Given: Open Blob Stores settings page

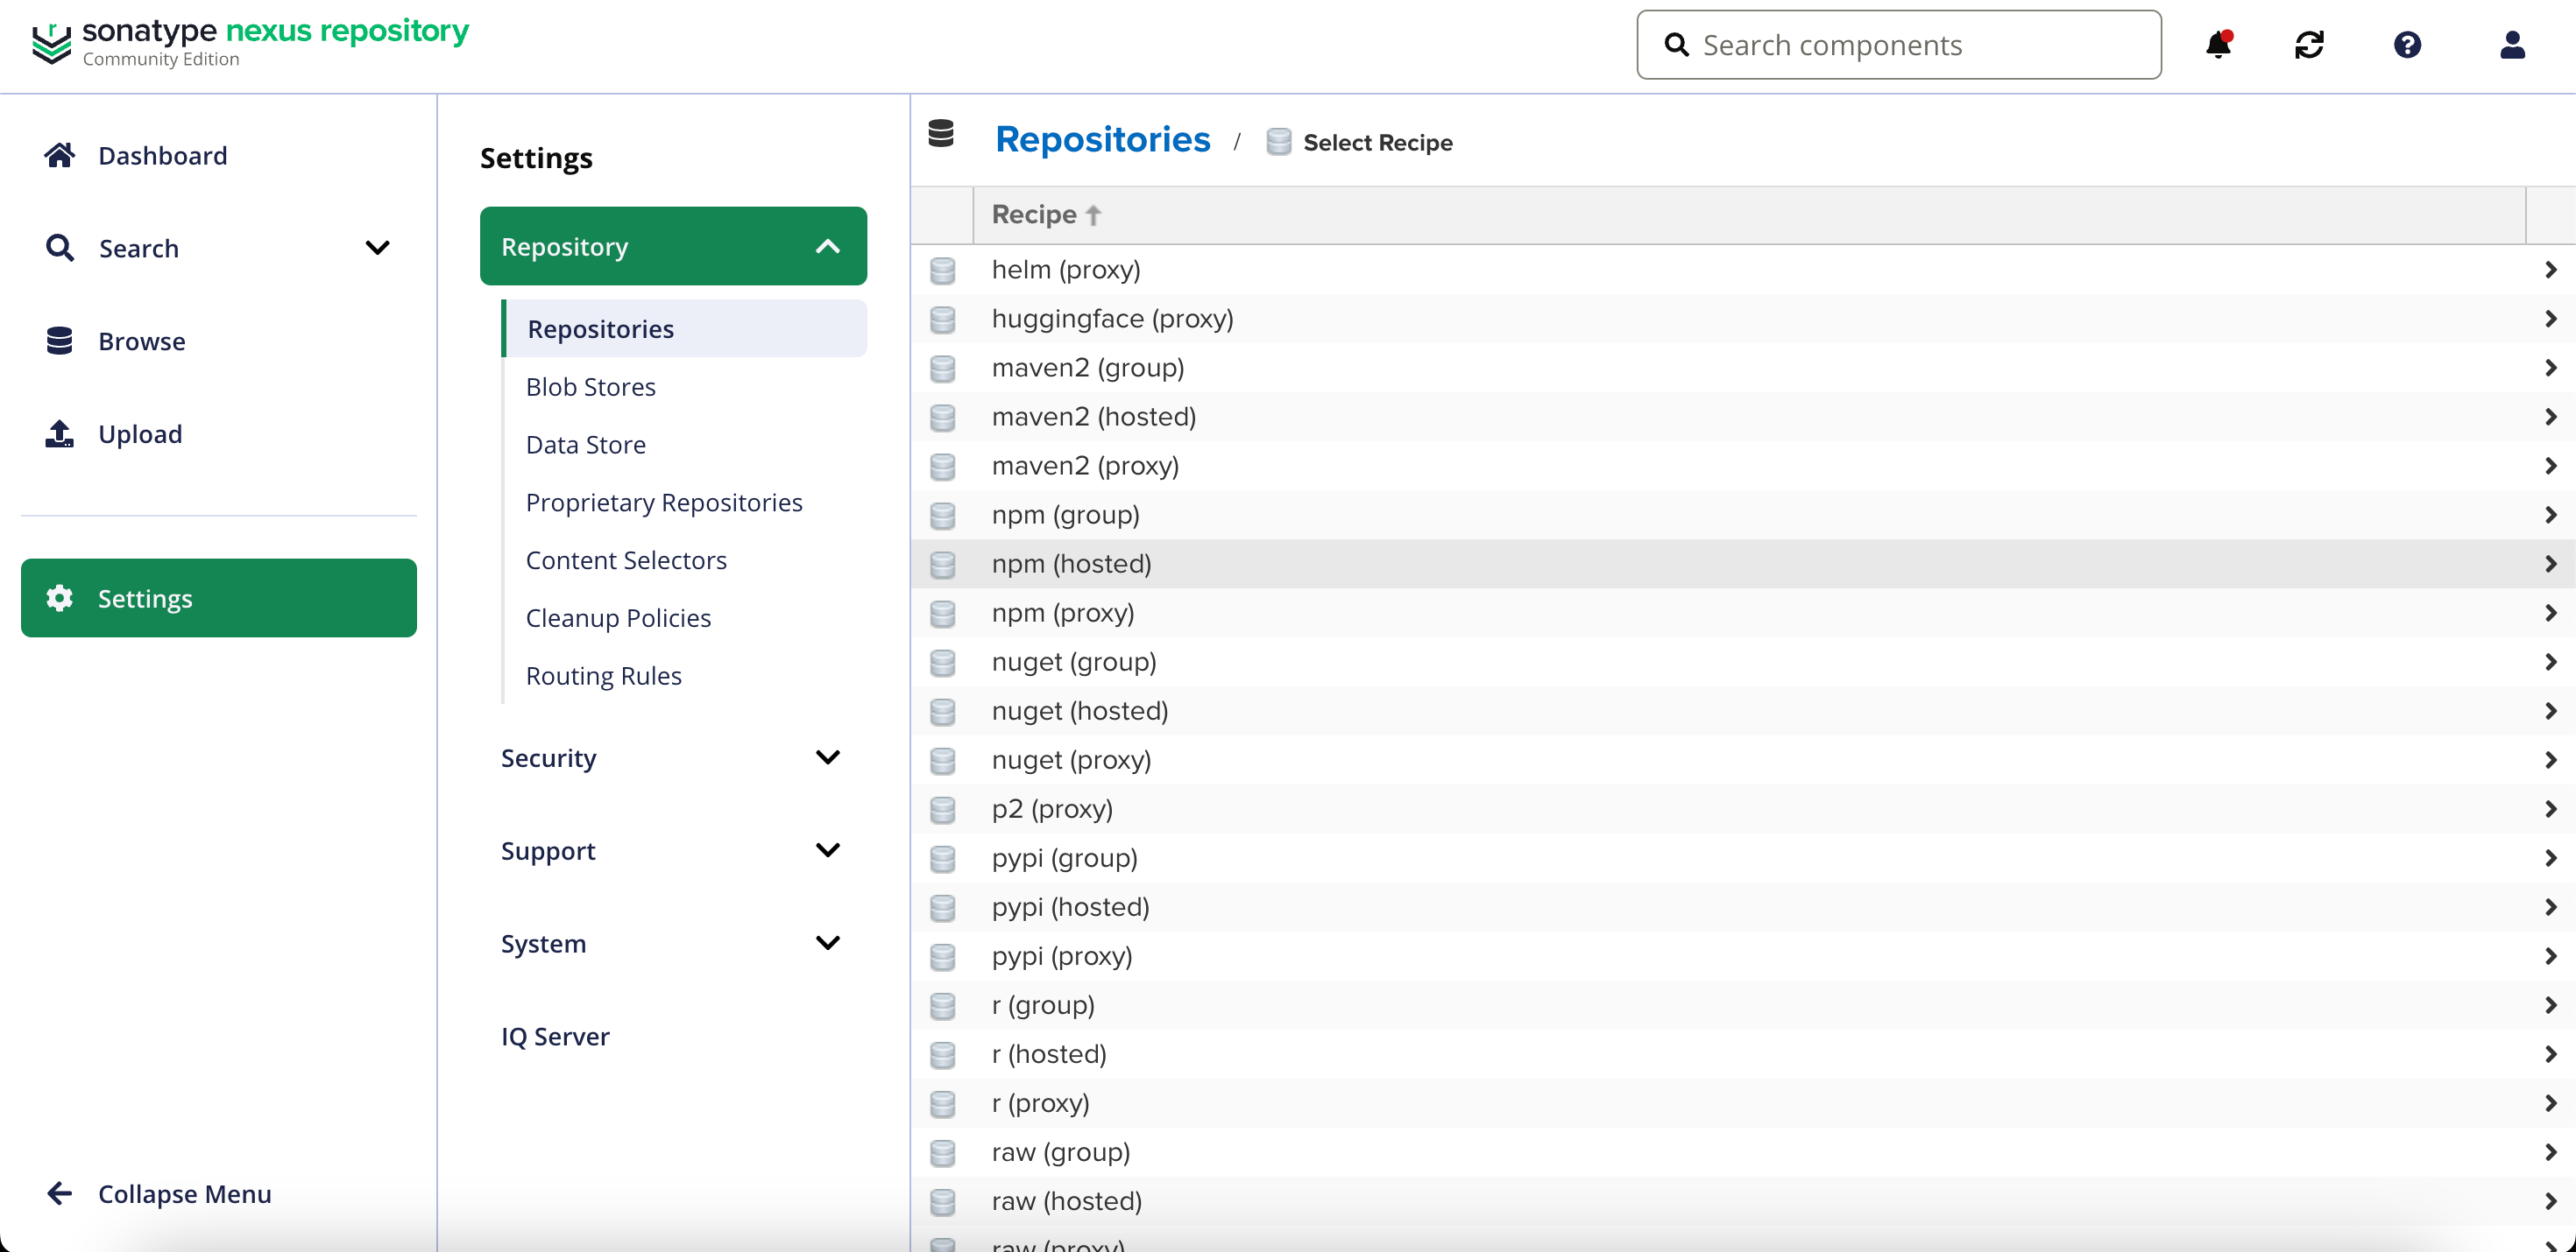Looking at the screenshot, I should coord(590,387).
